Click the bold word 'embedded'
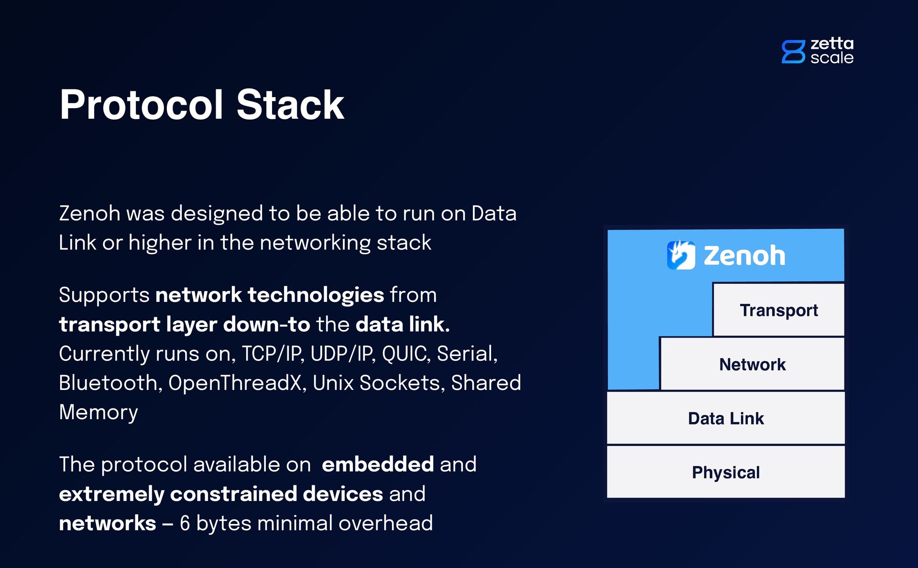This screenshot has height=568, width=918. [378, 465]
